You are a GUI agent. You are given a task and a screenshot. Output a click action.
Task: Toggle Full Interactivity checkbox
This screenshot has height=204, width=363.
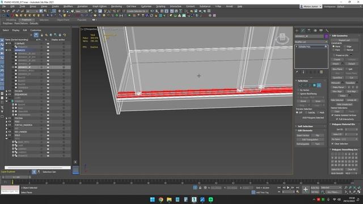337,119
